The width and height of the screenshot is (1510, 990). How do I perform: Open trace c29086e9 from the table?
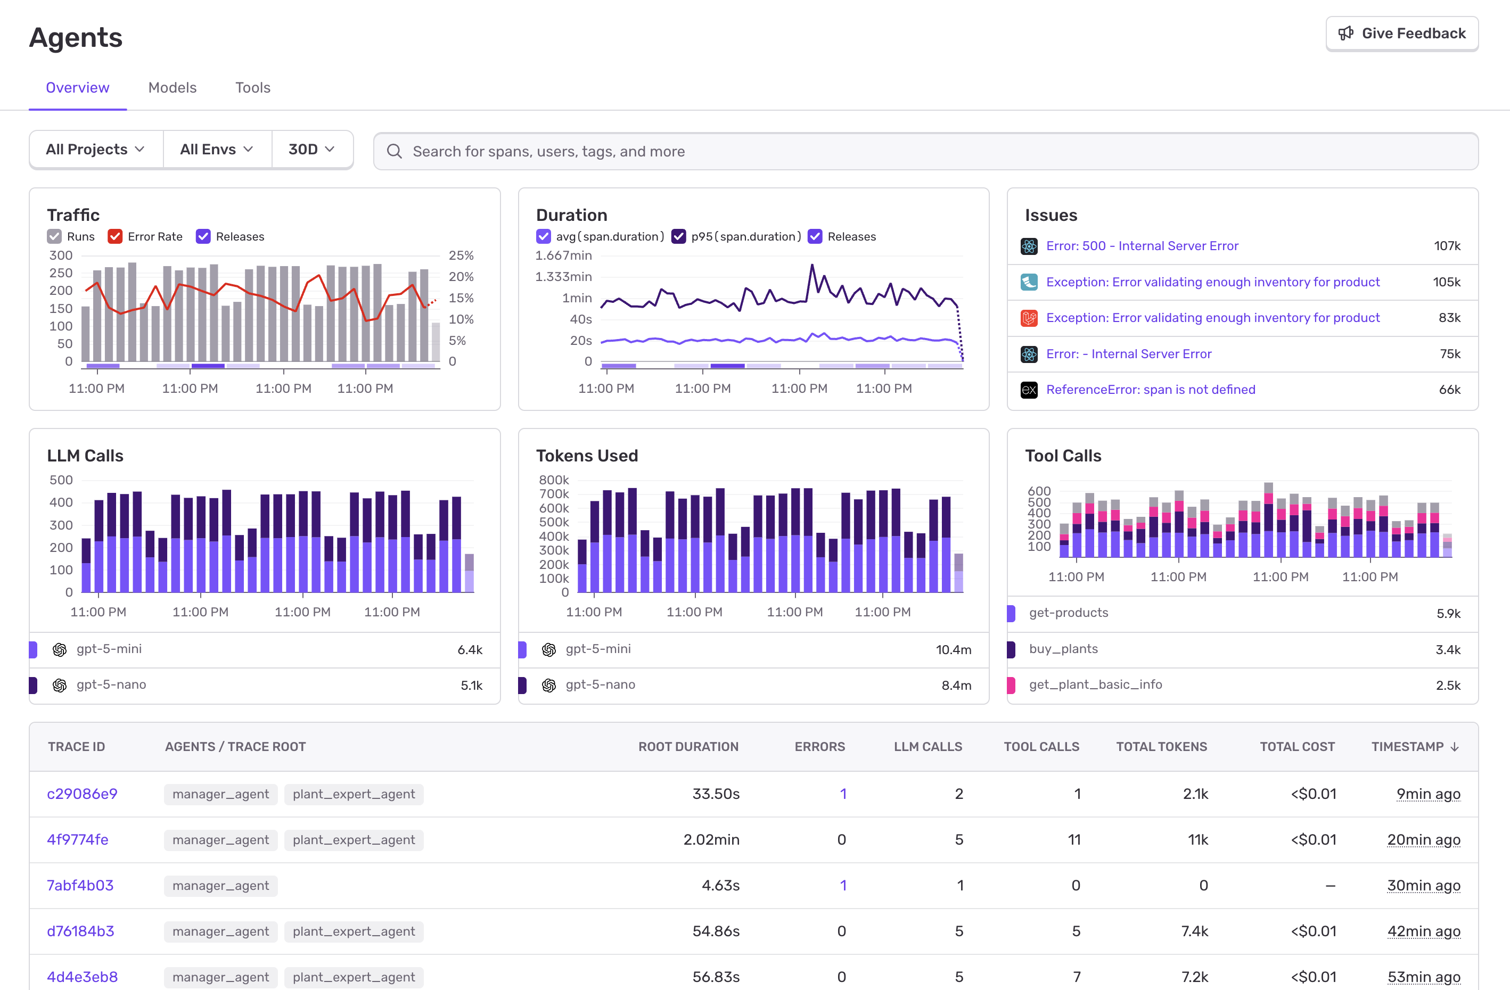pyautogui.click(x=82, y=794)
